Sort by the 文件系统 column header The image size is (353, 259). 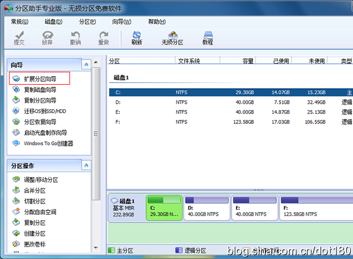(x=197, y=61)
